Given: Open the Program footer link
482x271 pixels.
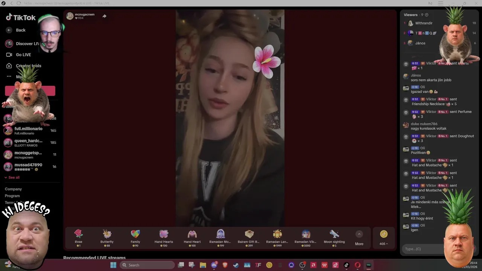Looking at the screenshot, I should point(12,196).
